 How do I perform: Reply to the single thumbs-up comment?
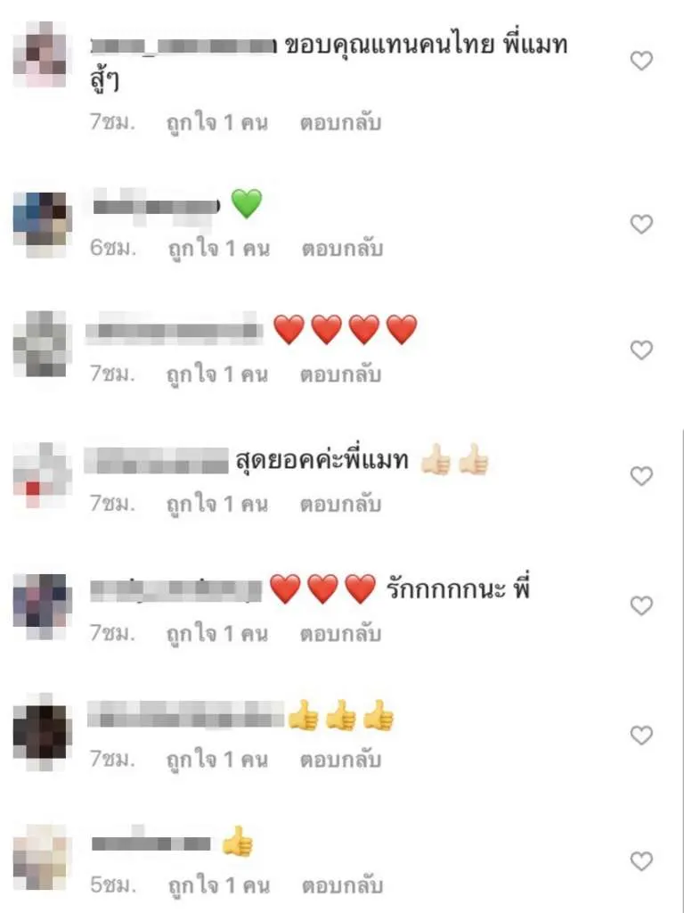coord(342,885)
